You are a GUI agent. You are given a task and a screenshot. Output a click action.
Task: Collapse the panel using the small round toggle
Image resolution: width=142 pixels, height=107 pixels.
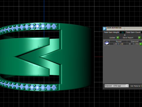pyautogui.click(x=125, y=35)
